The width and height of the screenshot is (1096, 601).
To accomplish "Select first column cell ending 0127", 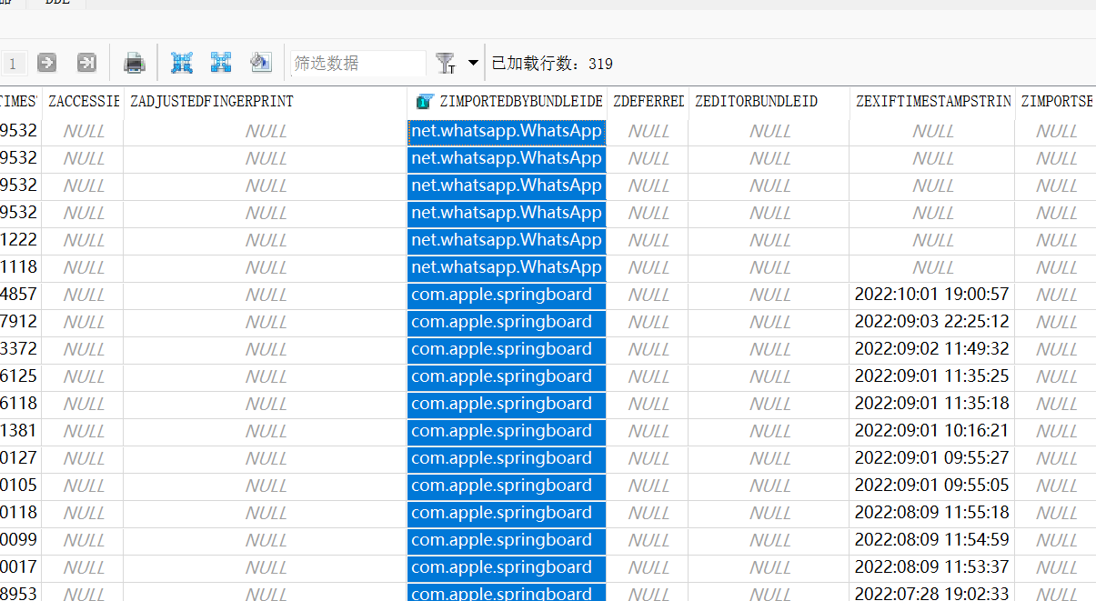I will pyautogui.click(x=20, y=458).
